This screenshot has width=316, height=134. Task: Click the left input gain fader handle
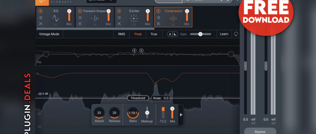tap(245, 66)
